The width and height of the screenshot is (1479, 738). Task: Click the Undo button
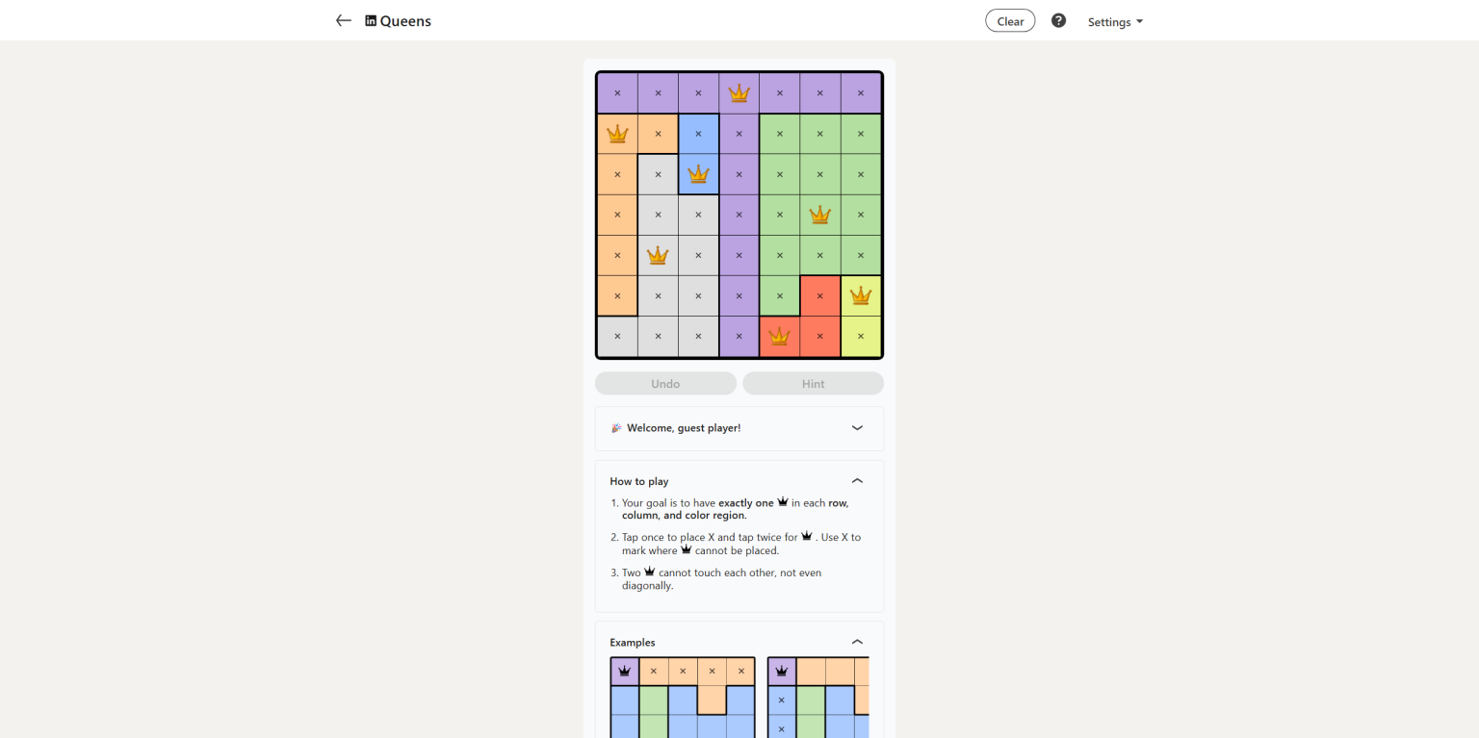coord(664,383)
